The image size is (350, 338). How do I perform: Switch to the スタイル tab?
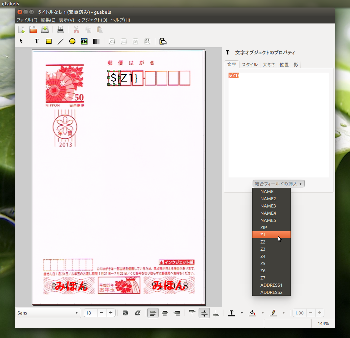249,65
